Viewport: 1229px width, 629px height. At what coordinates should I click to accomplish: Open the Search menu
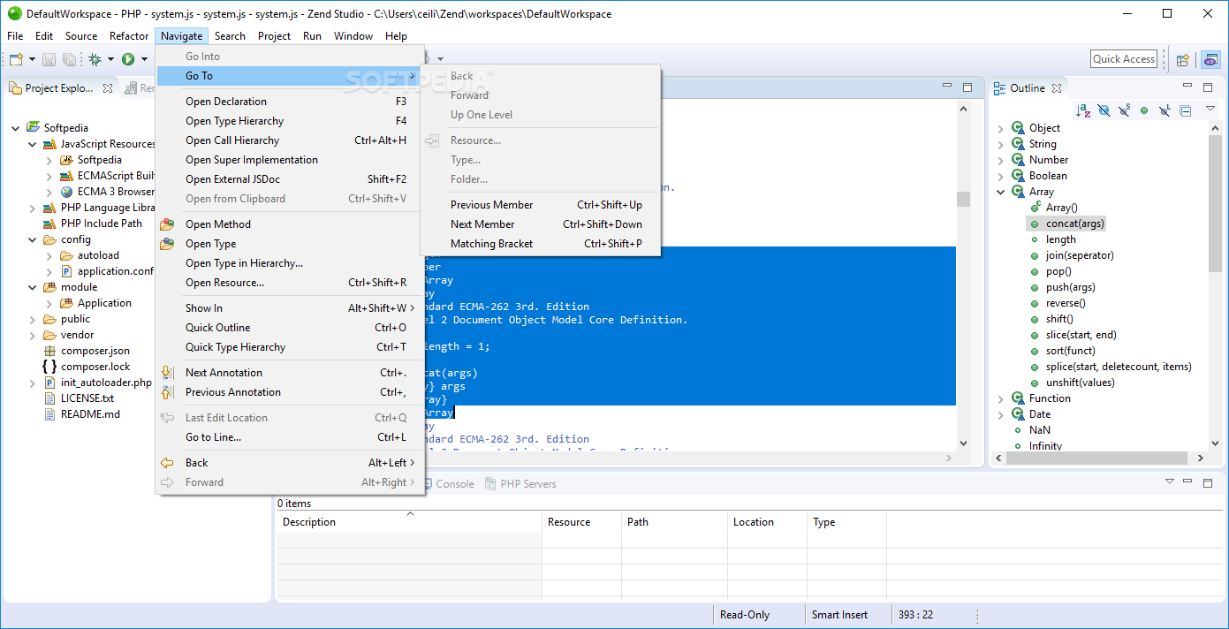(230, 36)
